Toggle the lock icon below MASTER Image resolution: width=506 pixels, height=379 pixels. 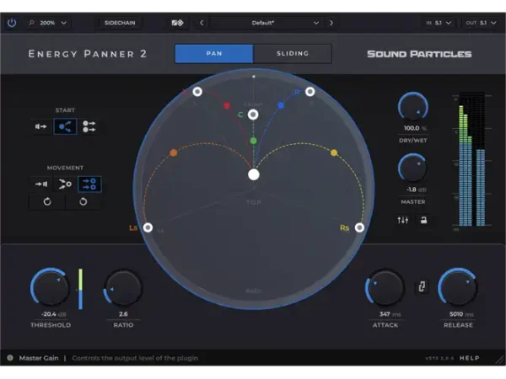click(423, 220)
